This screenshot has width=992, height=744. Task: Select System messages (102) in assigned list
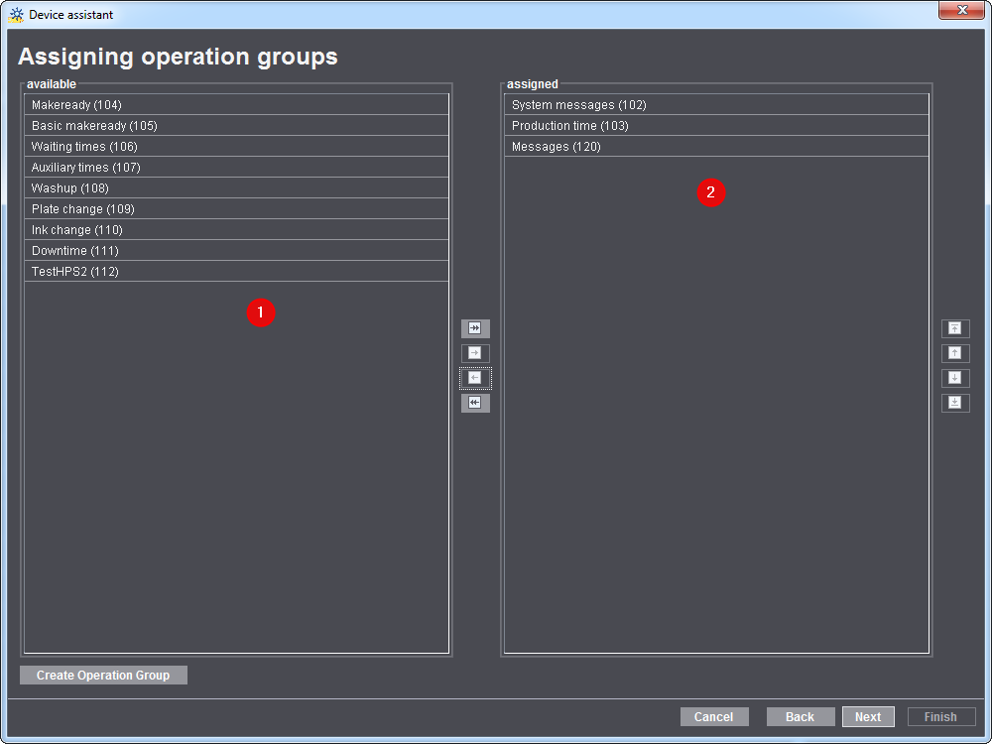(716, 105)
